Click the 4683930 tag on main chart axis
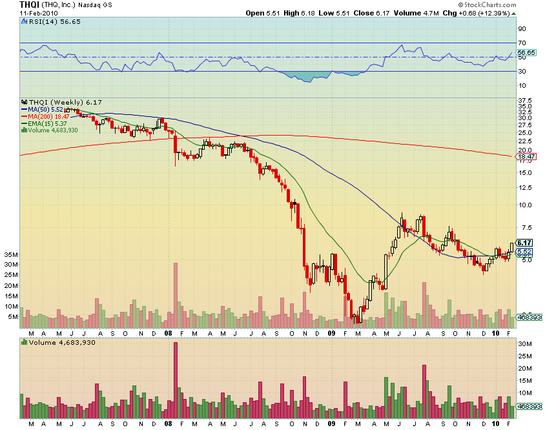The width and height of the screenshot is (545, 430). pyautogui.click(x=530, y=317)
